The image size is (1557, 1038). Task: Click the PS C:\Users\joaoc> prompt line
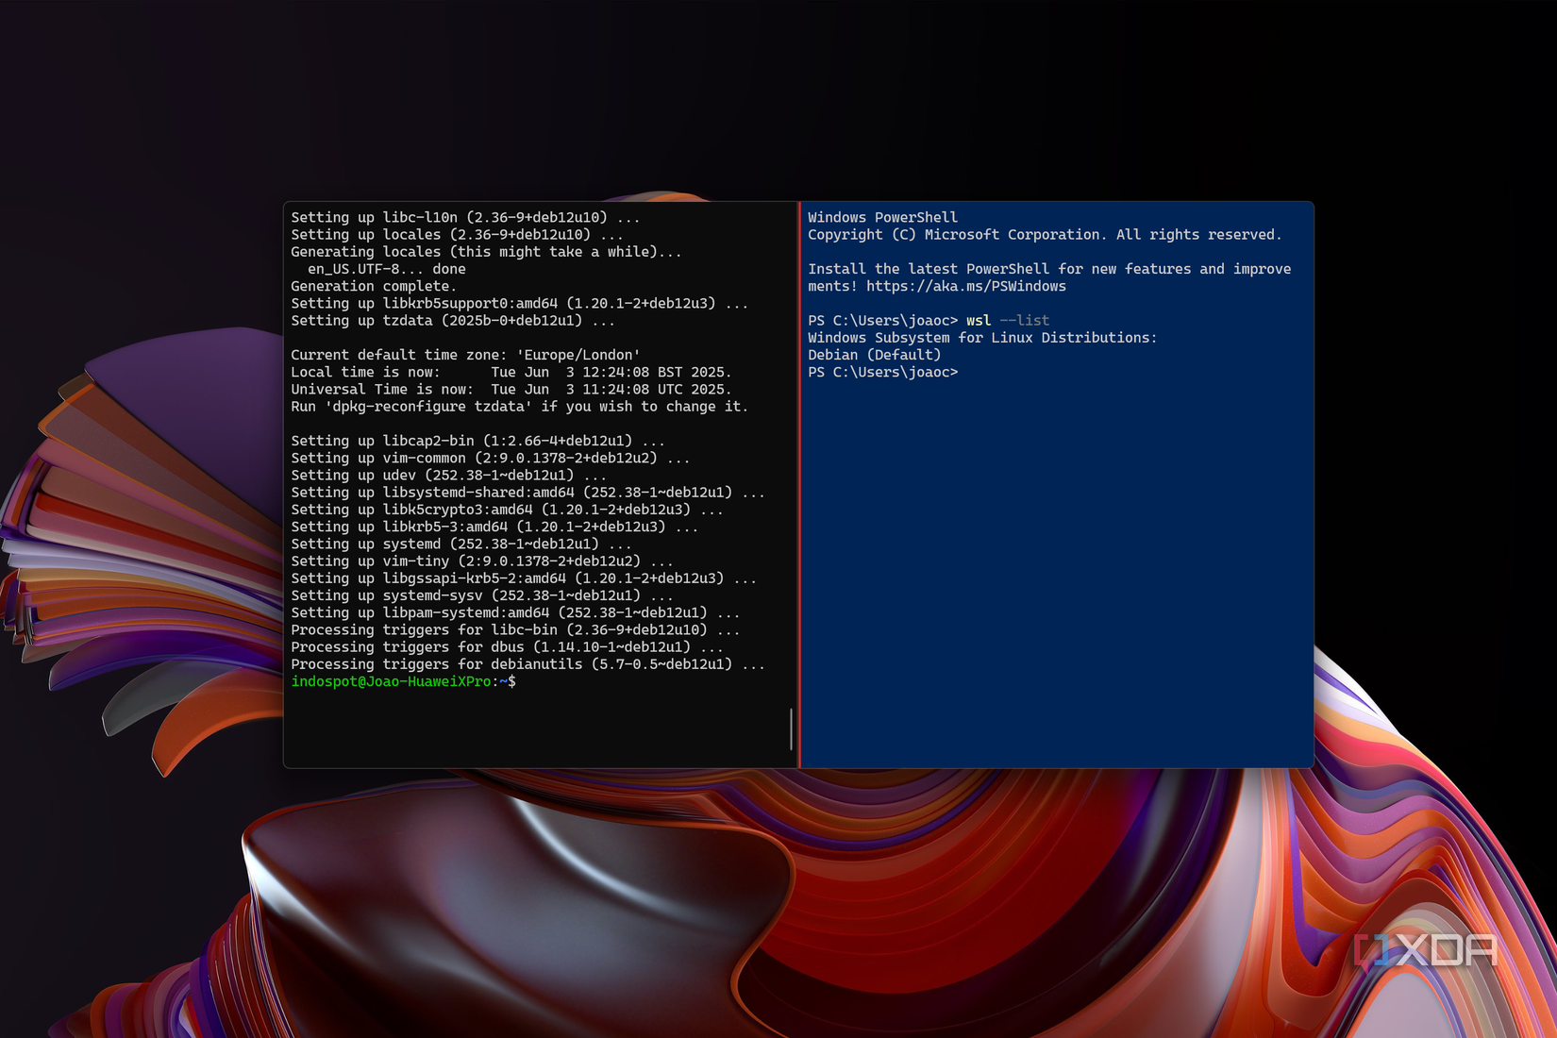click(x=882, y=372)
